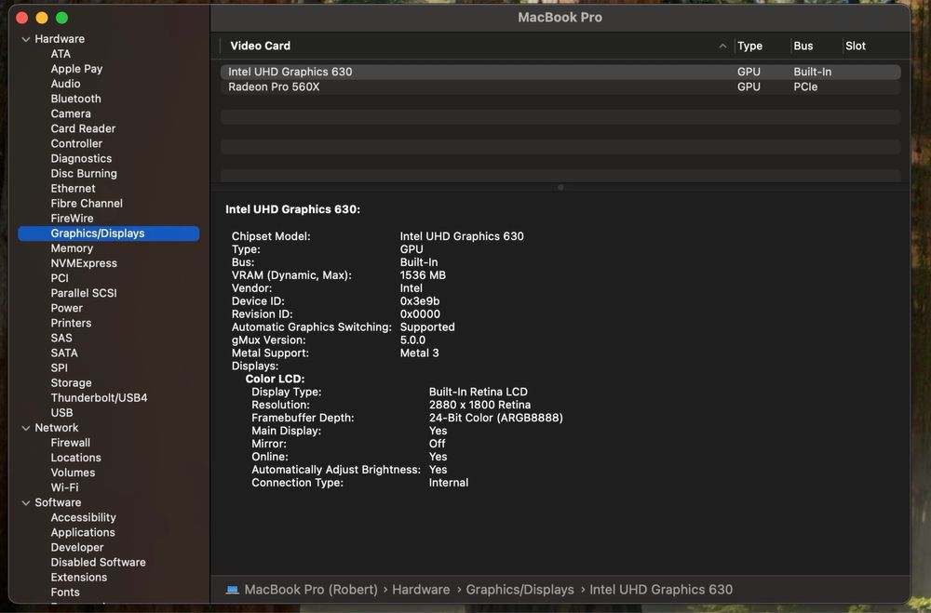Sort by the Slot column header

(856, 46)
